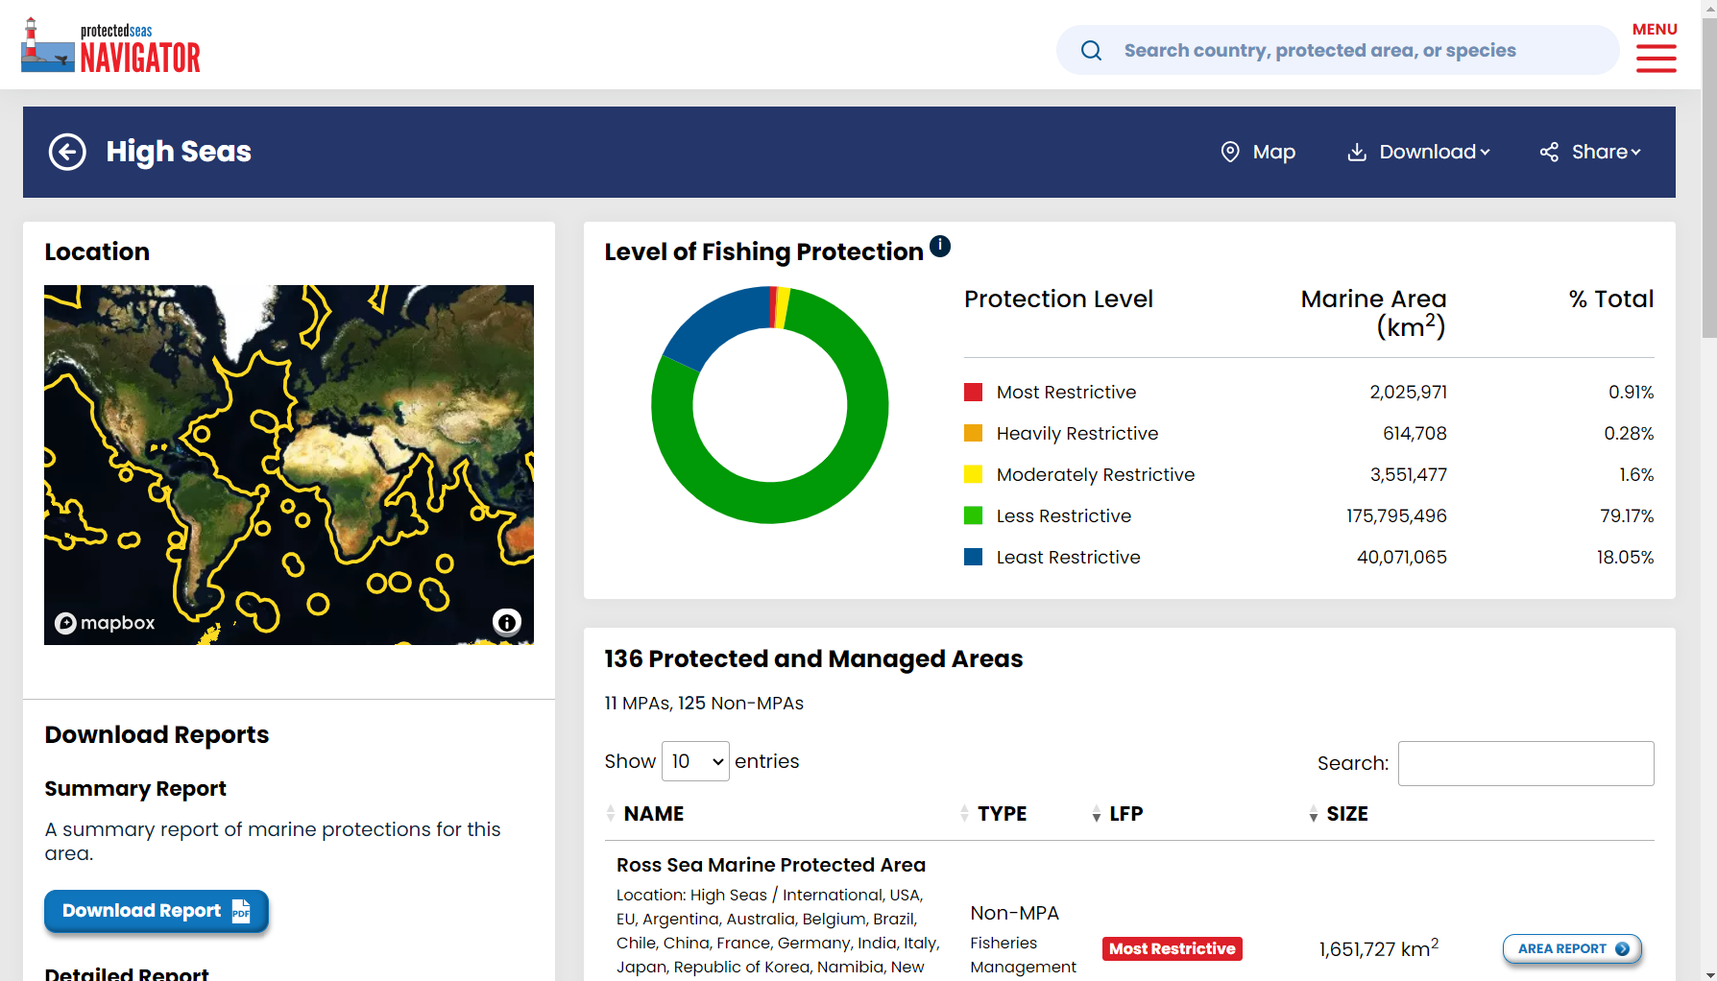Open the AREA REPORT for Ross Sea
The height and width of the screenshot is (981, 1717).
1572,948
